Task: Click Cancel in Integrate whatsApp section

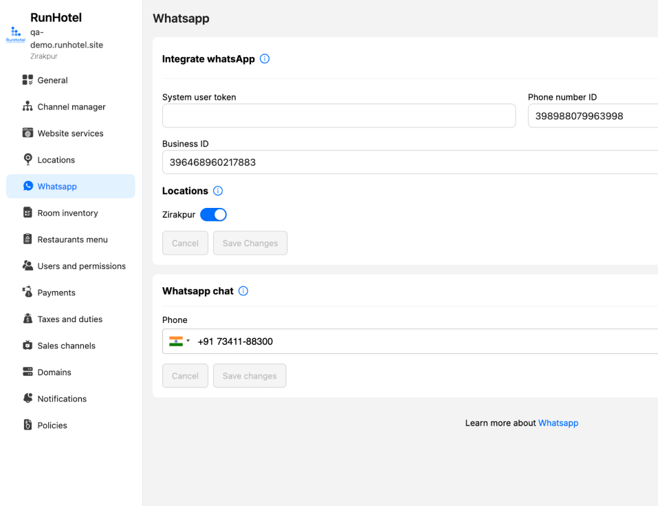Action: [x=185, y=243]
